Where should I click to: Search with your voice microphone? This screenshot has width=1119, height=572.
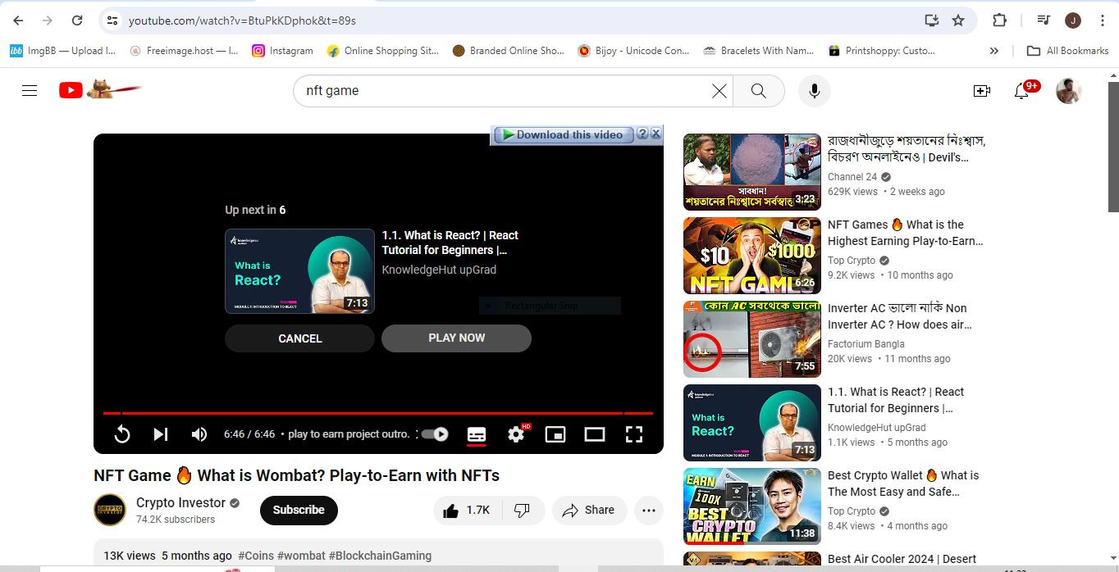(x=815, y=91)
